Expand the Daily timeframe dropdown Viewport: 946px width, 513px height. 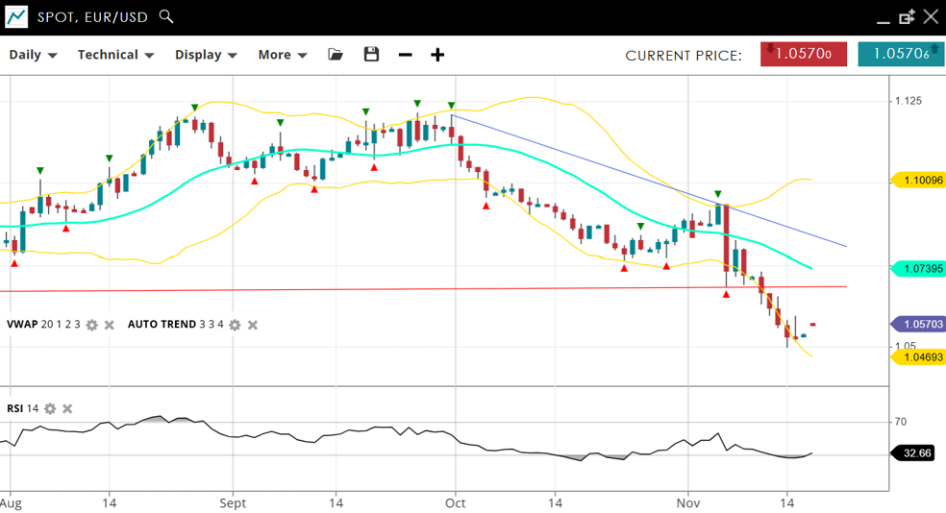pyautogui.click(x=33, y=55)
